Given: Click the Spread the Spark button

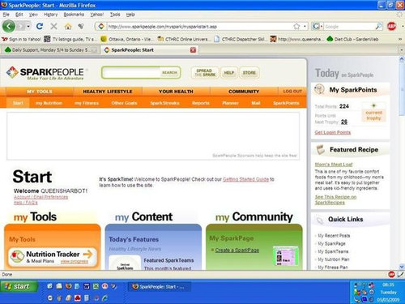Looking at the screenshot, I should click(x=205, y=72).
